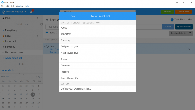Select the Task radio button
This screenshot has width=195, height=110.
[x=47, y=33]
